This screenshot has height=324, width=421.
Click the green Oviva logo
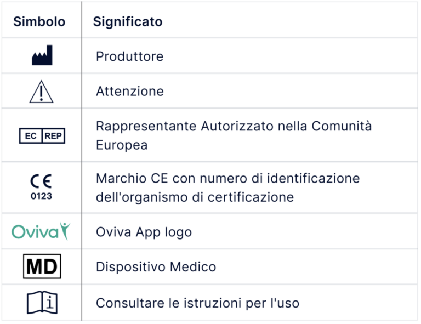[41, 231]
